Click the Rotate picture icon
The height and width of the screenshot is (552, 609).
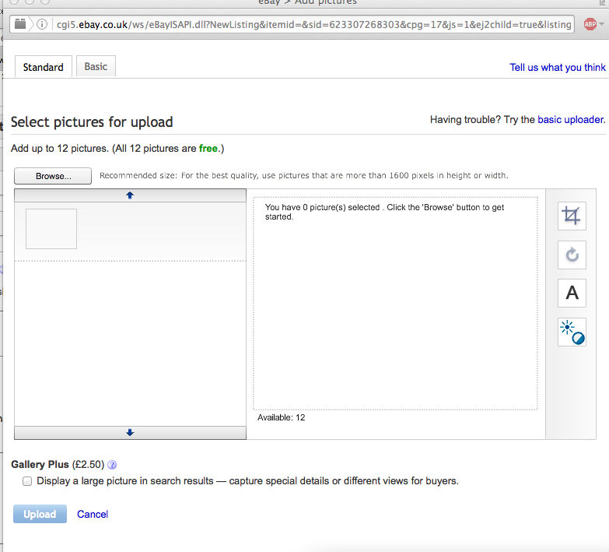[572, 255]
